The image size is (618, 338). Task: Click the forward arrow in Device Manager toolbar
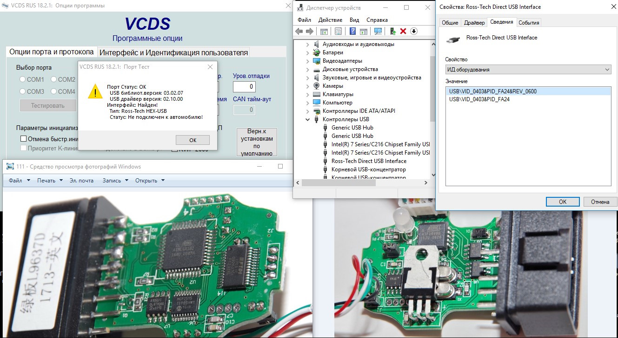click(x=309, y=31)
